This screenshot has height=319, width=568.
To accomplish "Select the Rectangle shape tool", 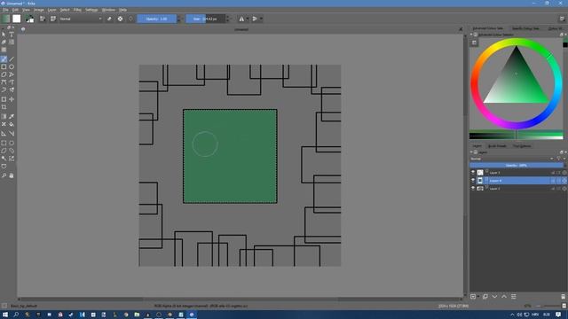I will tap(4, 67).
